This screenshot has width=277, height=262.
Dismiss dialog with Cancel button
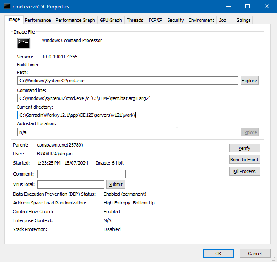[x=255, y=253]
